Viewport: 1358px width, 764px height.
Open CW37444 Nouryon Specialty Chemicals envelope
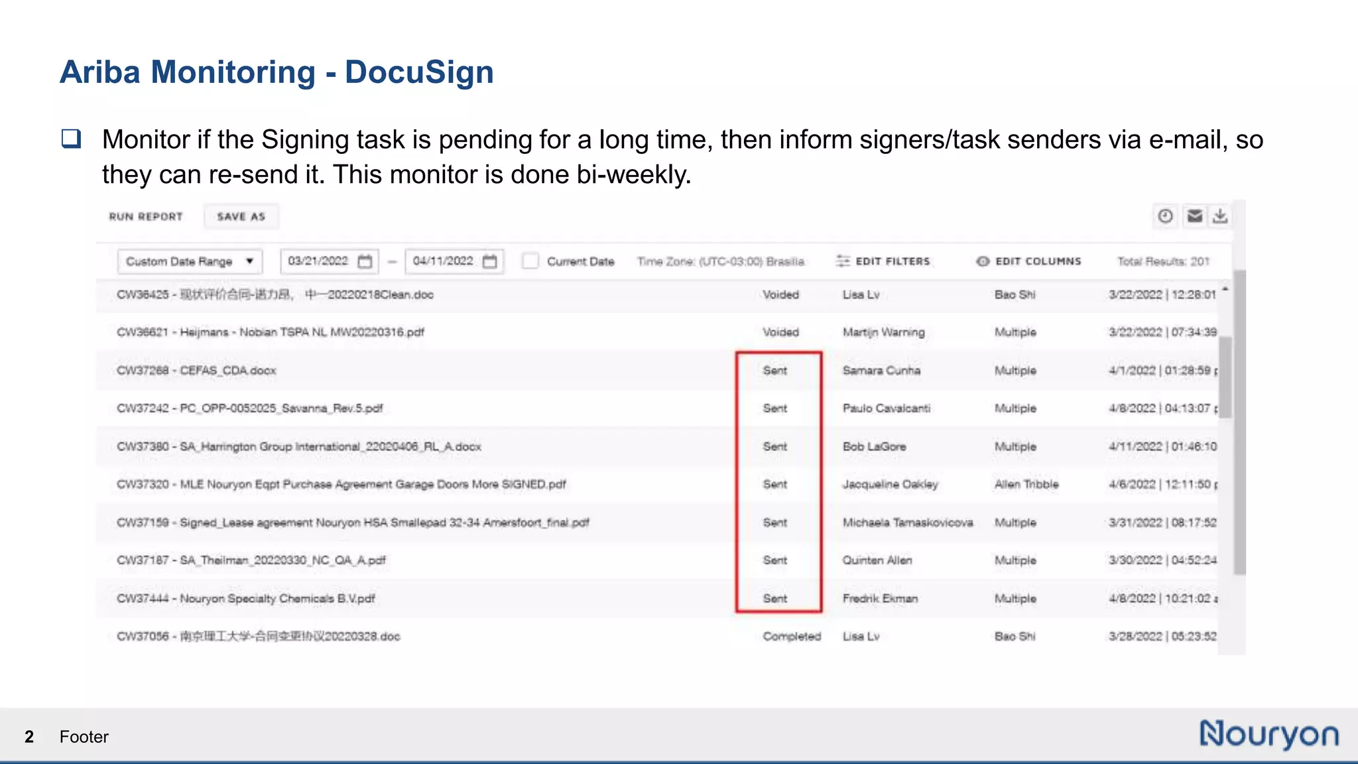245,598
